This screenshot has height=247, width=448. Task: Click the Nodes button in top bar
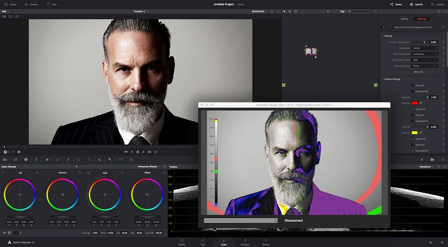coord(396,4)
